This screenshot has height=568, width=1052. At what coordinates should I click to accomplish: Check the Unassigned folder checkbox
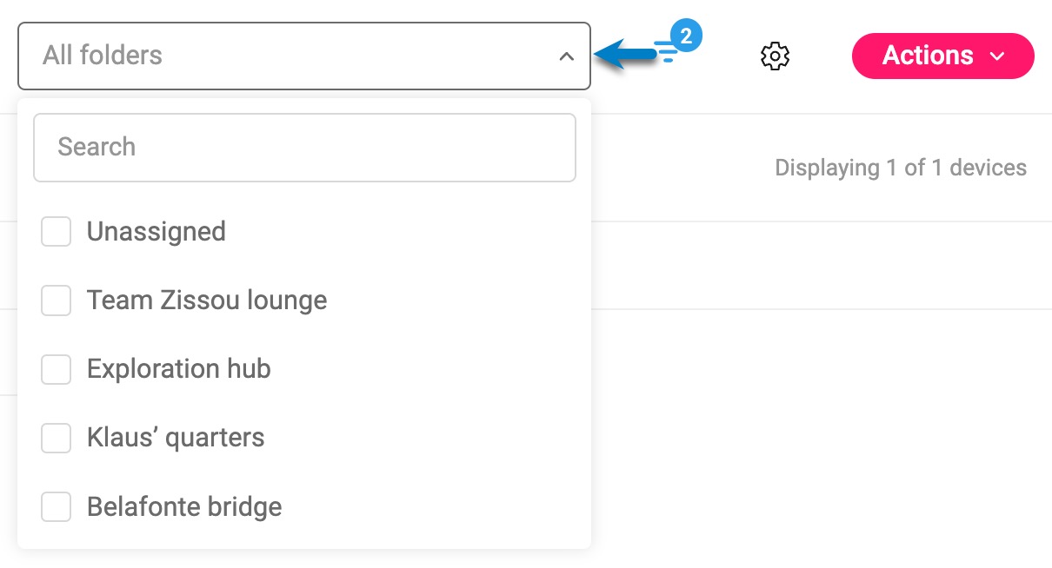(57, 232)
